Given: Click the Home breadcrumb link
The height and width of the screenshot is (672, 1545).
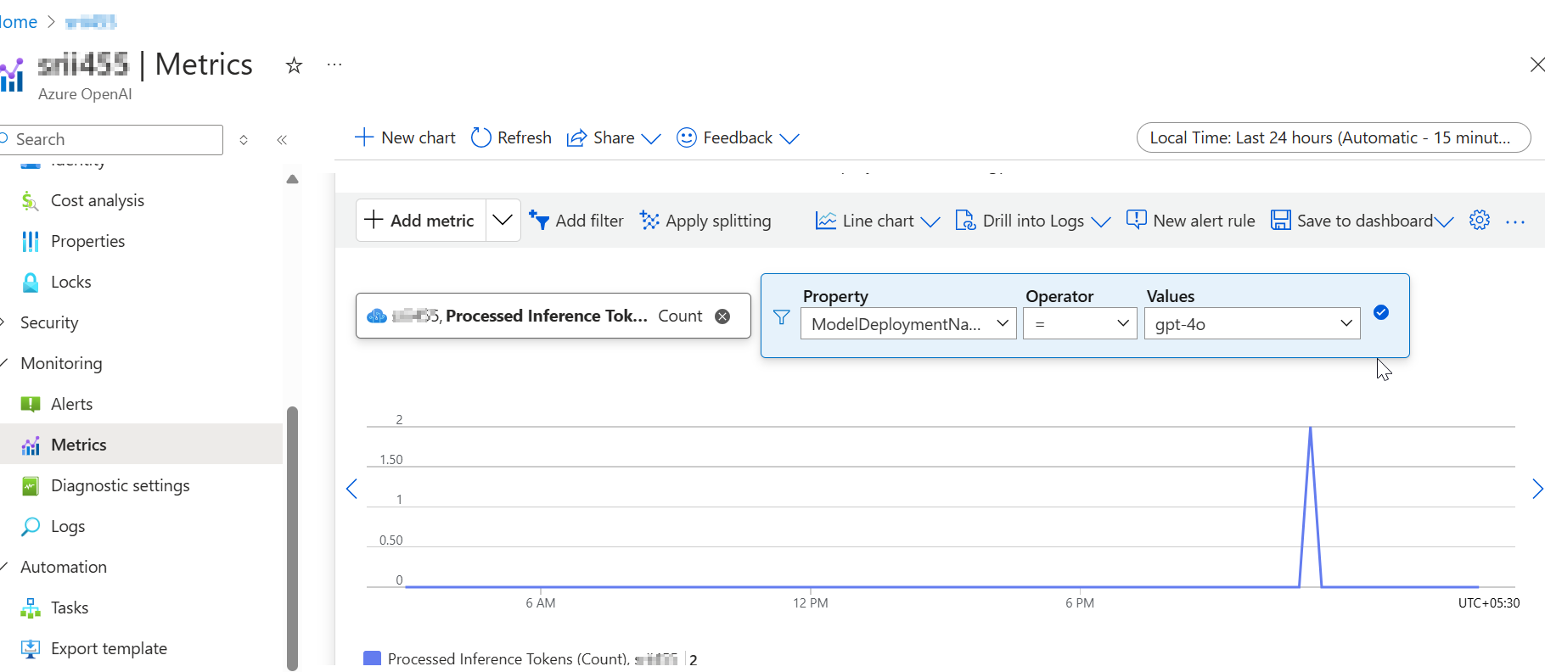Looking at the screenshot, I should click(x=18, y=22).
